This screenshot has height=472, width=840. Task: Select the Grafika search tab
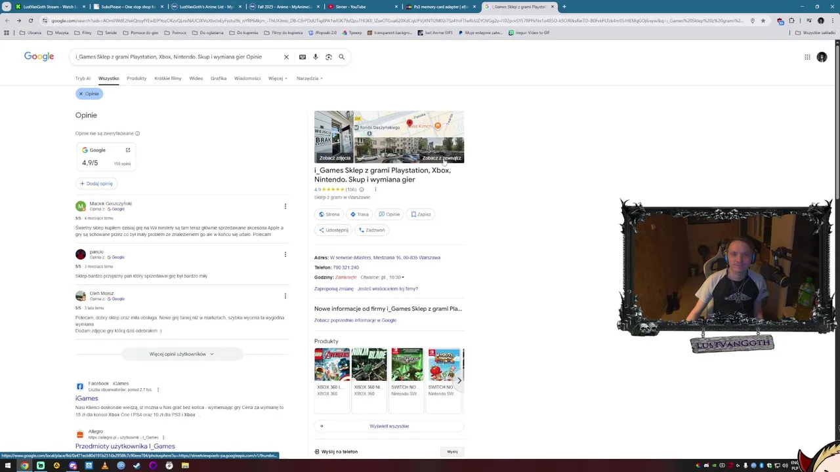pos(219,79)
